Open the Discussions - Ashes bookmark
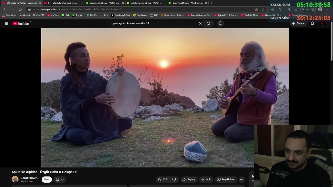This screenshot has width=333, height=187. click(x=172, y=15)
